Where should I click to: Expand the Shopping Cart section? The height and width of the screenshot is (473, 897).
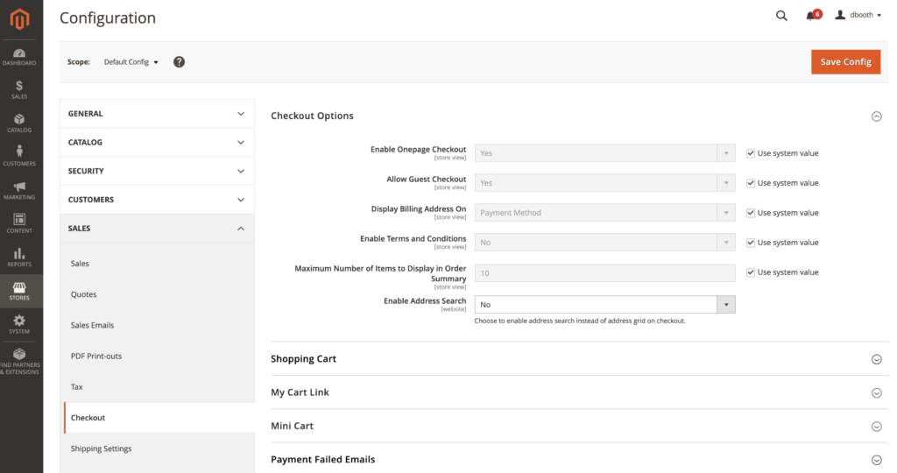578,359
